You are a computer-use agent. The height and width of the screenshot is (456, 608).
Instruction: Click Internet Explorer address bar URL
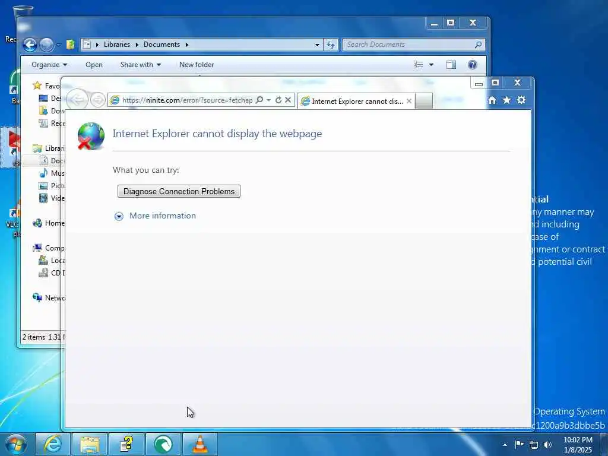pos(187,100)
